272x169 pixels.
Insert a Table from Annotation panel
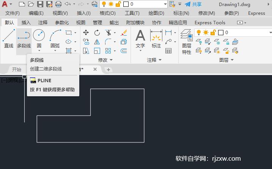168,51
